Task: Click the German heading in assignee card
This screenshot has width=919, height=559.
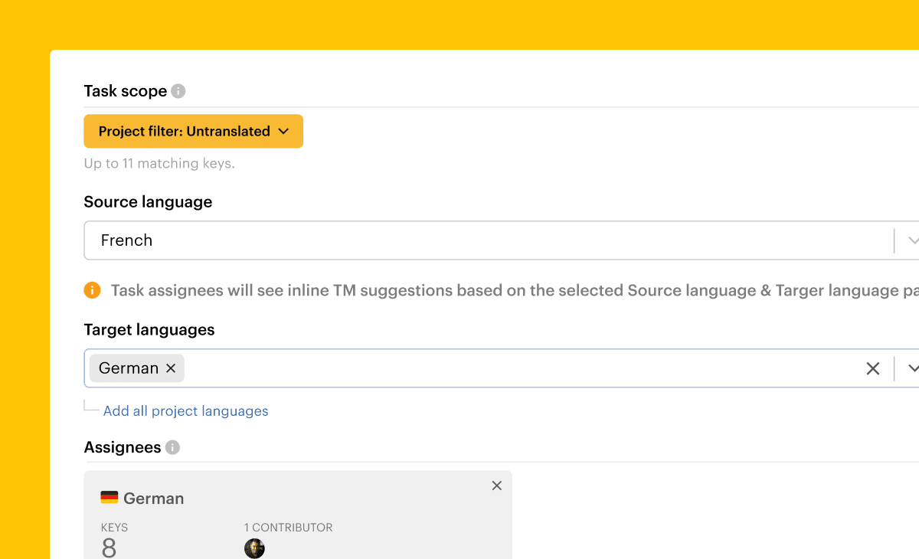Action: tap(153, 499)
